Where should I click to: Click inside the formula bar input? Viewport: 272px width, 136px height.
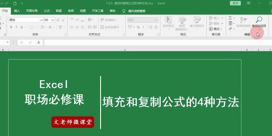158,42
